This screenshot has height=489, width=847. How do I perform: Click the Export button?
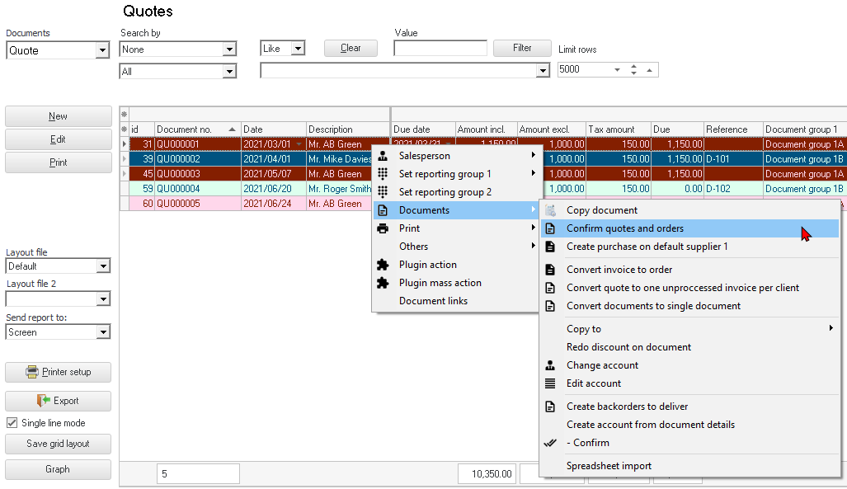click(x=58, y=401)
